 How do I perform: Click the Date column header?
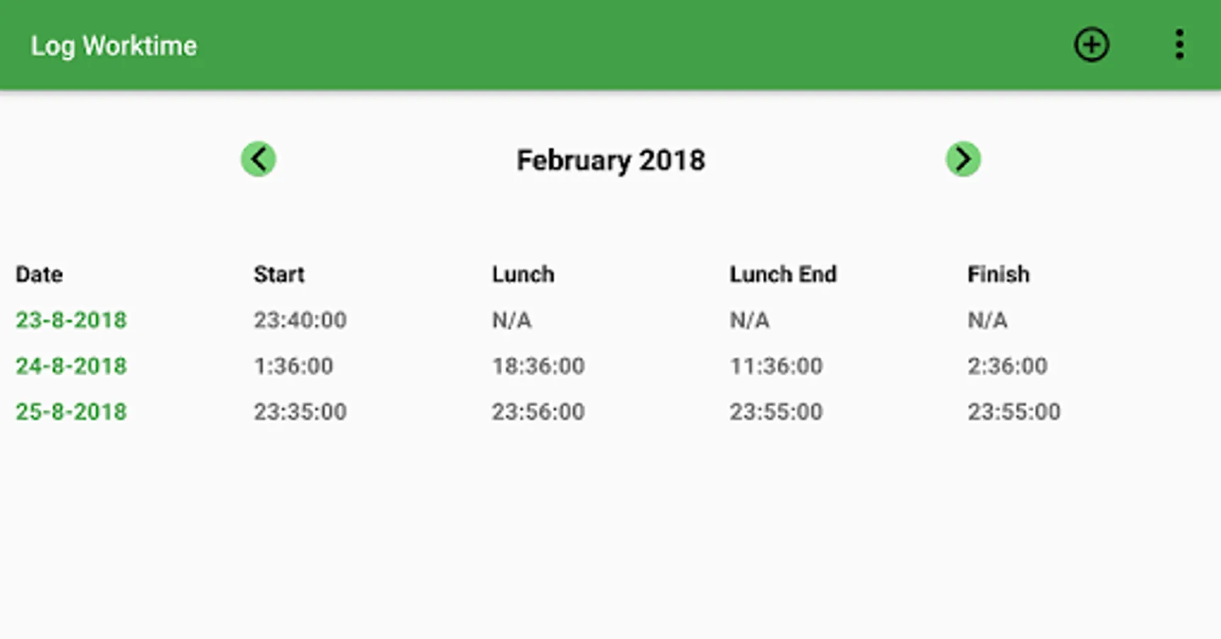pos(39,274)
